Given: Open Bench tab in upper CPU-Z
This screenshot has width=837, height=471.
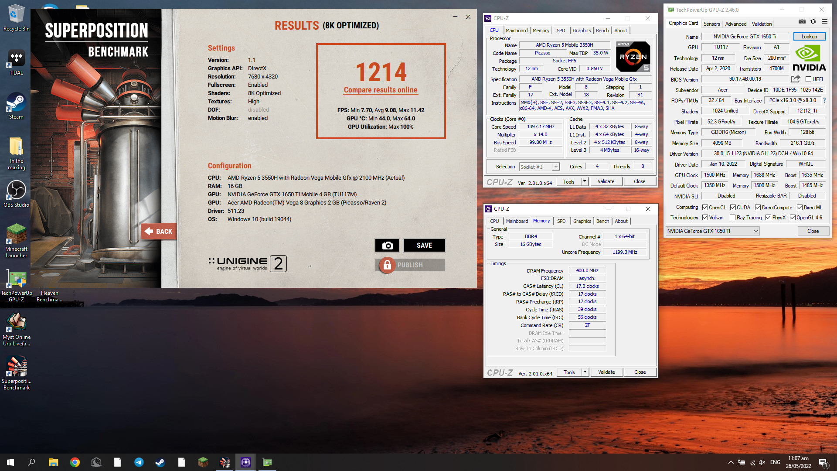Looking at the screenshot, I should coord(602,31).
